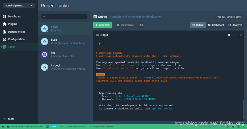Toggle dark mode icon in status bar
Viewport: 247px width, 129px height.
coord(228,127)
